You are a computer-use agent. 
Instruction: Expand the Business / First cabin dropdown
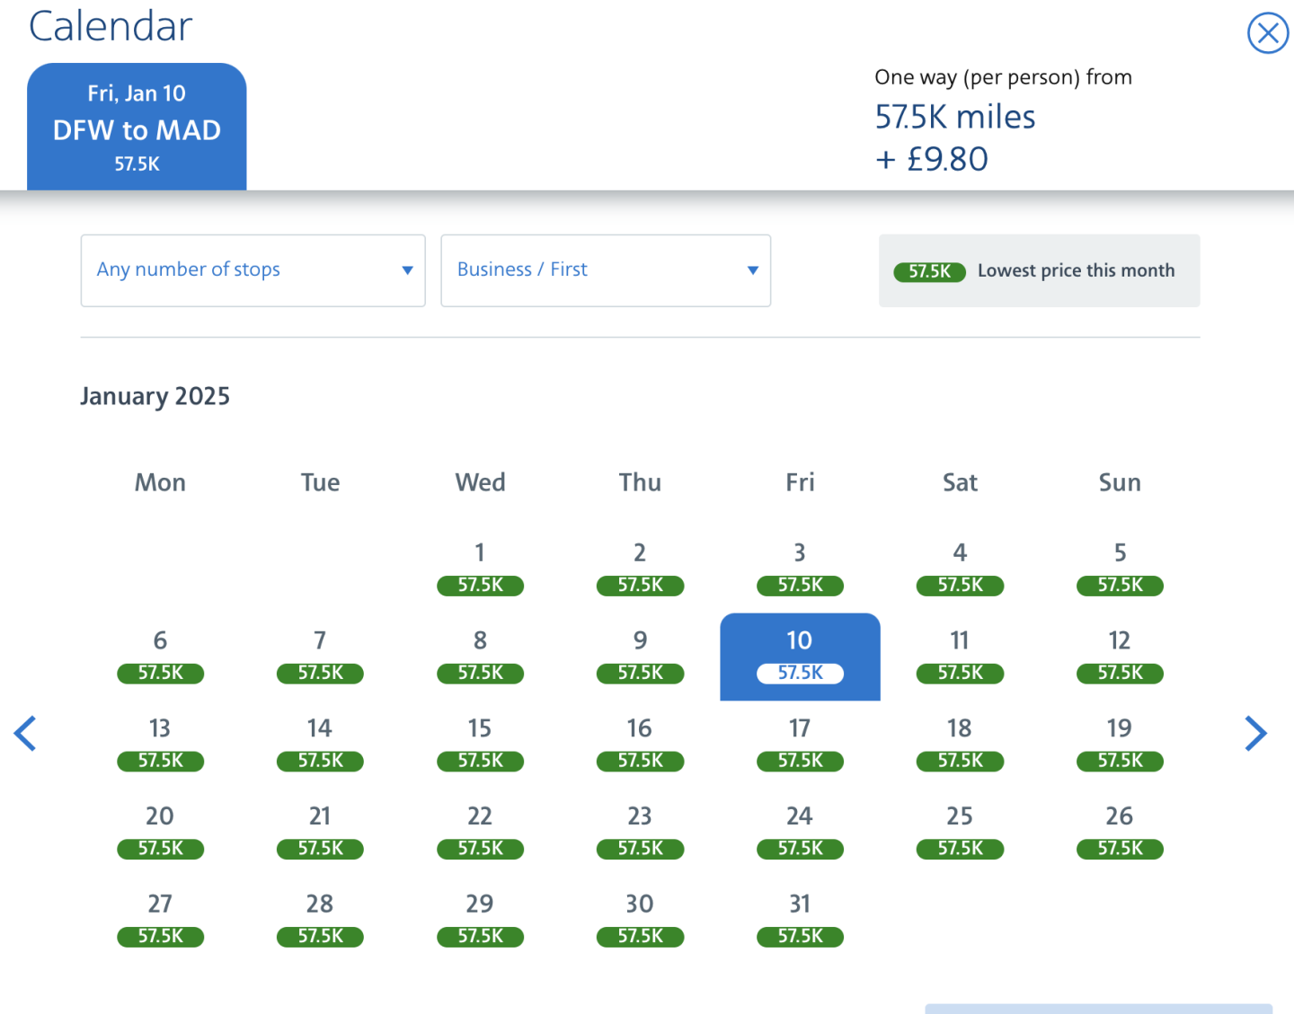click(x=606, y=270)
